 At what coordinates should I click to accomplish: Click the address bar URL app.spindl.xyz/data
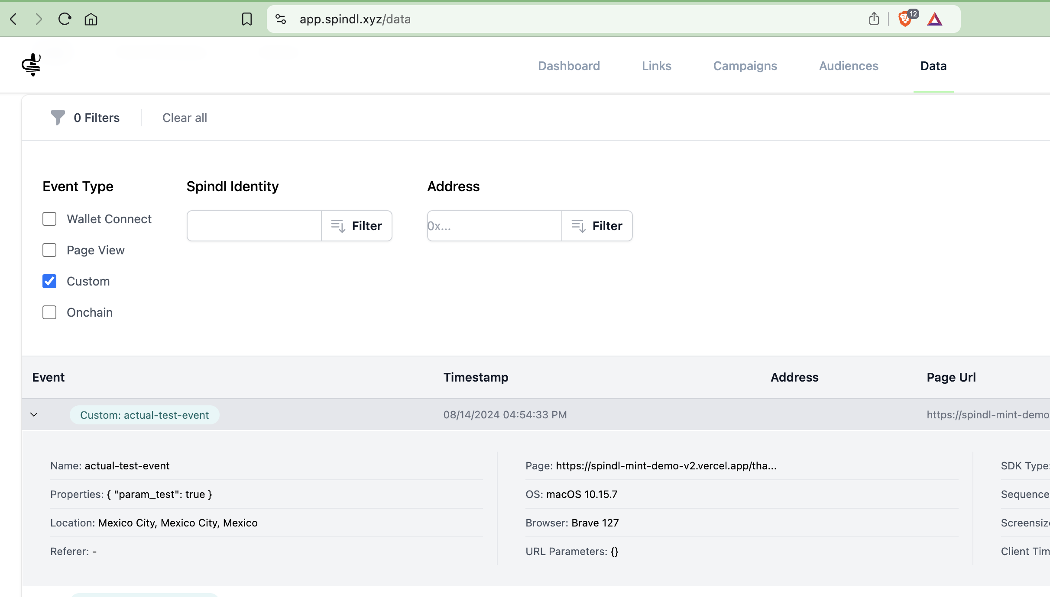(355, 19)
